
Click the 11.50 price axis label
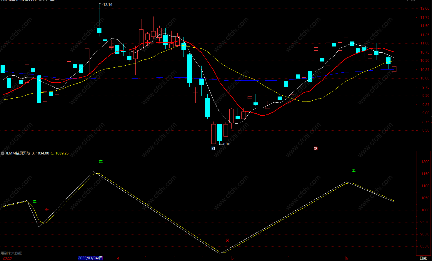click(x=425, y=26)
